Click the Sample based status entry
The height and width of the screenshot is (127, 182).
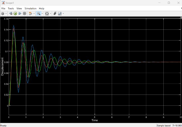pos(164,125)
